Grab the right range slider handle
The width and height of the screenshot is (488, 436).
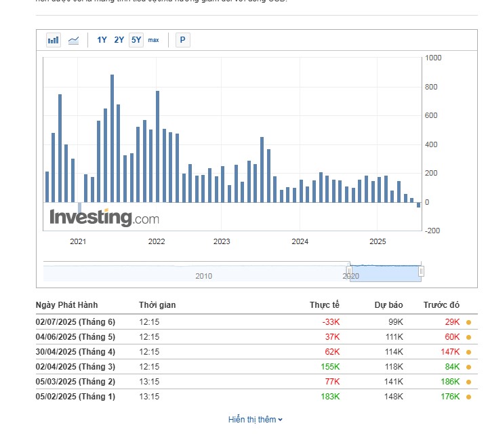(x=421, y=271)
